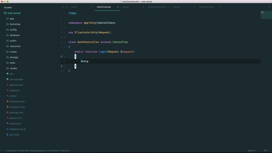This screenshot has height=153, width=272.
Task: Toggle the sidebar from status bar icon
Action: point(3,150)
